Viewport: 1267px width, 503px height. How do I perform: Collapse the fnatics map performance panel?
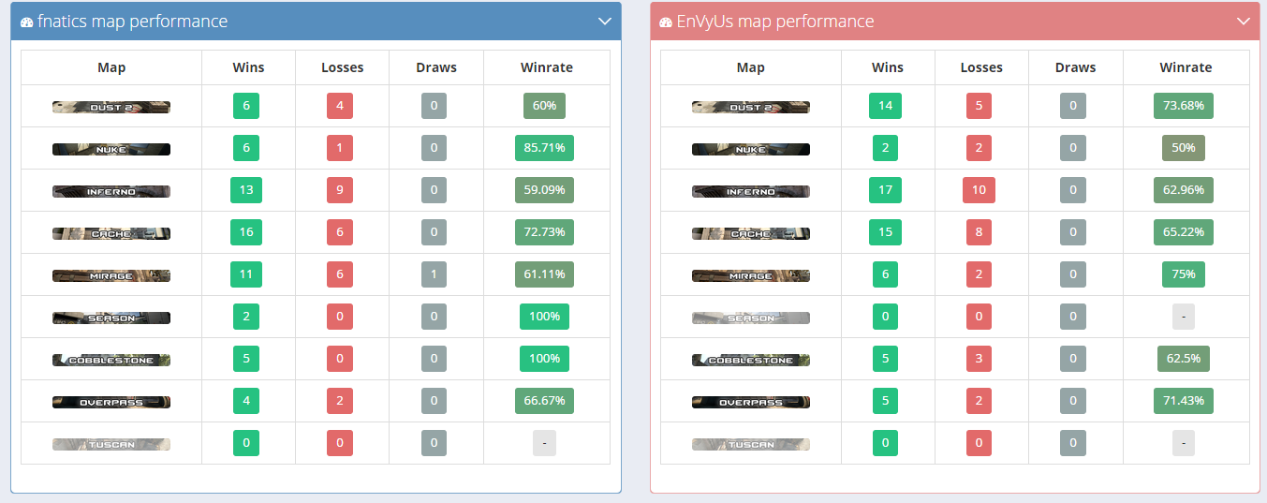point(604,21)
